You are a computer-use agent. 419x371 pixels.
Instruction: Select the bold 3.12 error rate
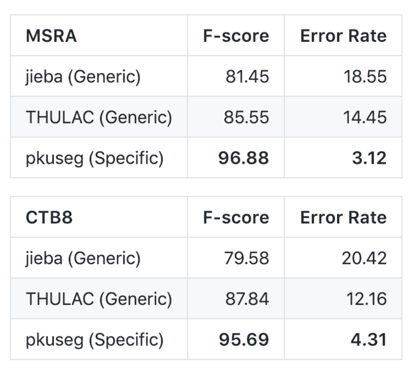coord(369,158)
